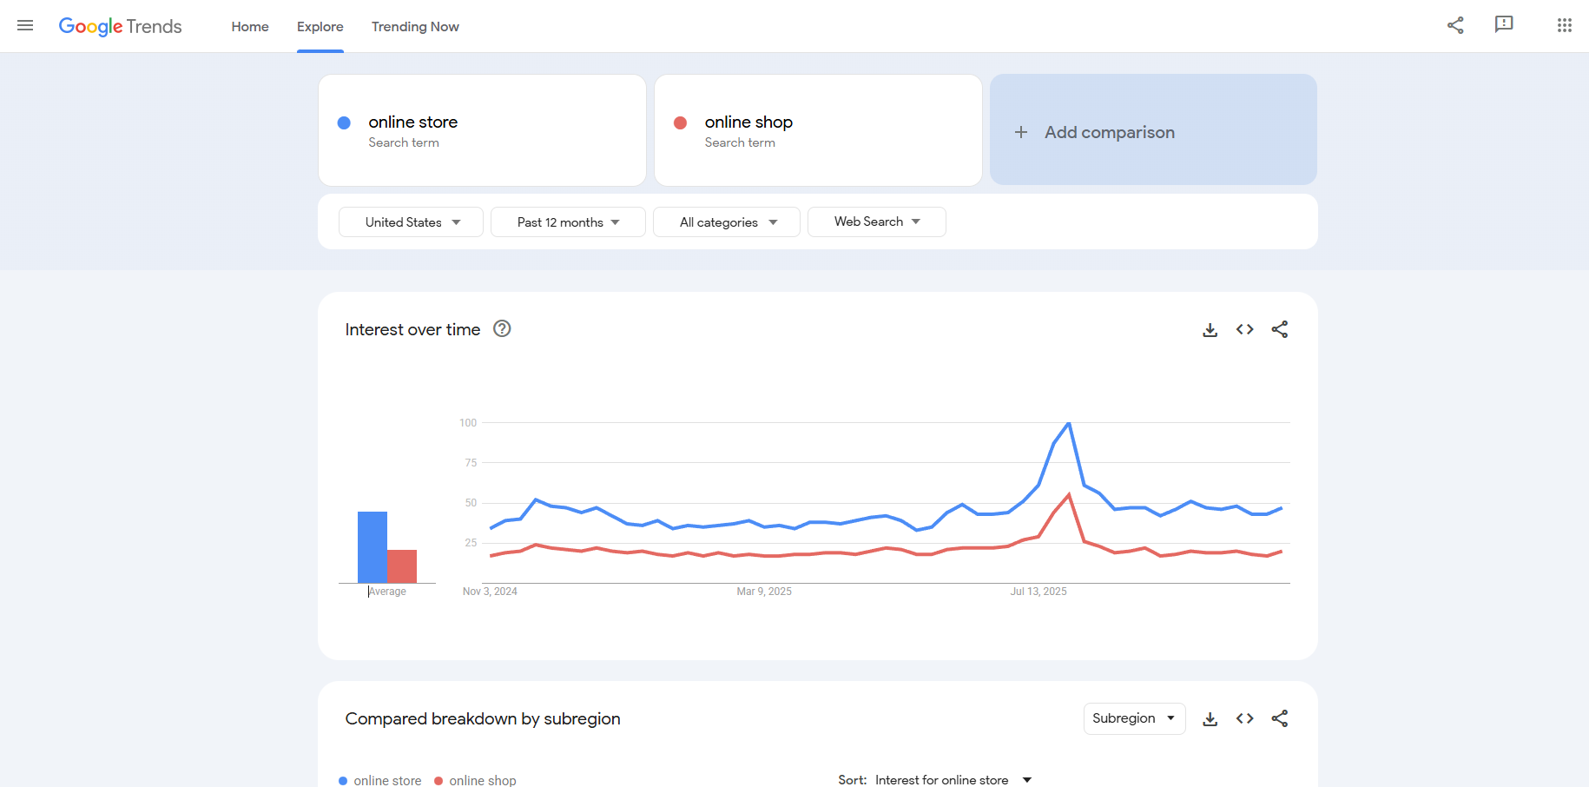Open the United States region dropdown
The height and width of the screenshot is (787, 1589).
pyautogui.click(x=411, y=222)
